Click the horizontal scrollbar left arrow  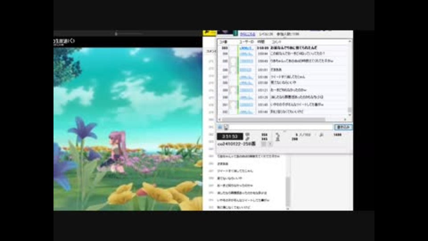(x=220, y=120)
